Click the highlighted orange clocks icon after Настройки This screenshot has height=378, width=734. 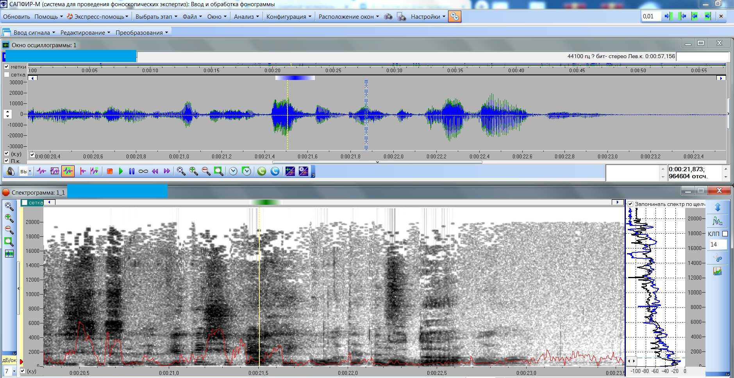tap(455, 16)
